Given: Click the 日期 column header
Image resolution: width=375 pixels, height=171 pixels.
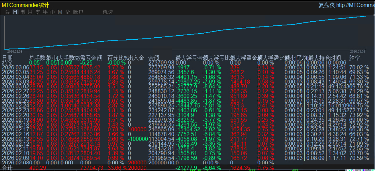Looking at the screenshot, I should [8, 58].
